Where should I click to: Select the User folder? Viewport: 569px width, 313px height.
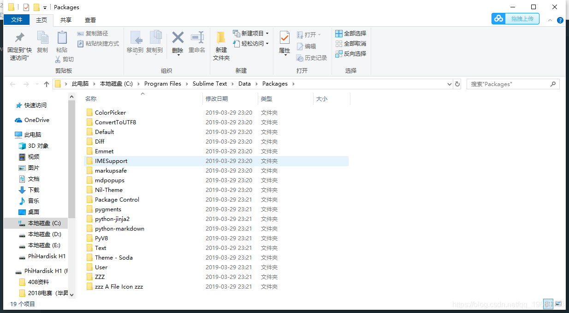(x=101, y=267)
